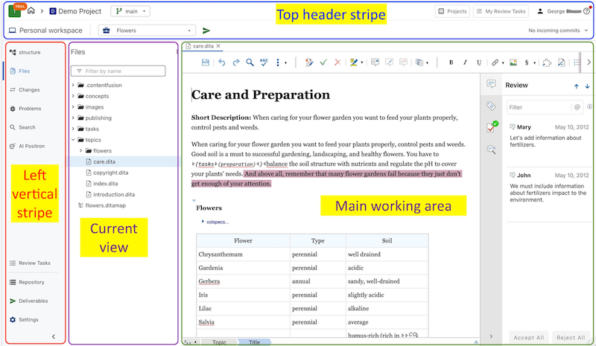Toggle track changes in the toolbar
Viewport: 596px width, 346px height.
click(308, 63)
